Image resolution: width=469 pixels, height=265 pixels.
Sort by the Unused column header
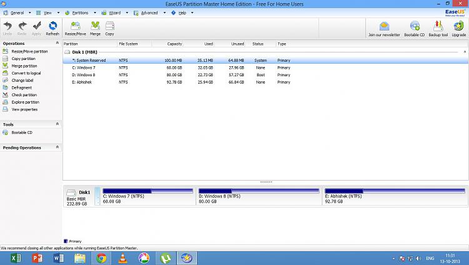[x=229, y=44]
